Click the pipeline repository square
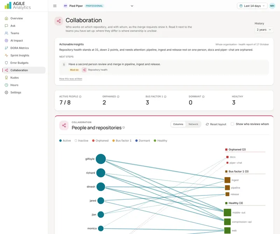 pos(227,188)
